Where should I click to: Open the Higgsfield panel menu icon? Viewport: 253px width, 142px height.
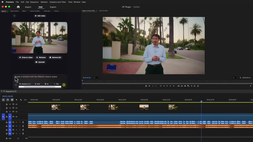tap(7, 11)
